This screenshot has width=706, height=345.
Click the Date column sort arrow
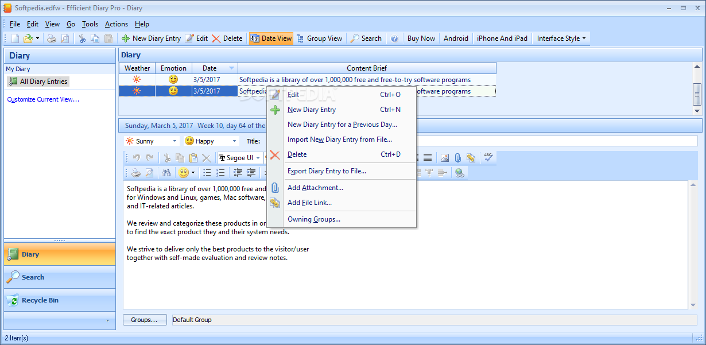(231, 68)
